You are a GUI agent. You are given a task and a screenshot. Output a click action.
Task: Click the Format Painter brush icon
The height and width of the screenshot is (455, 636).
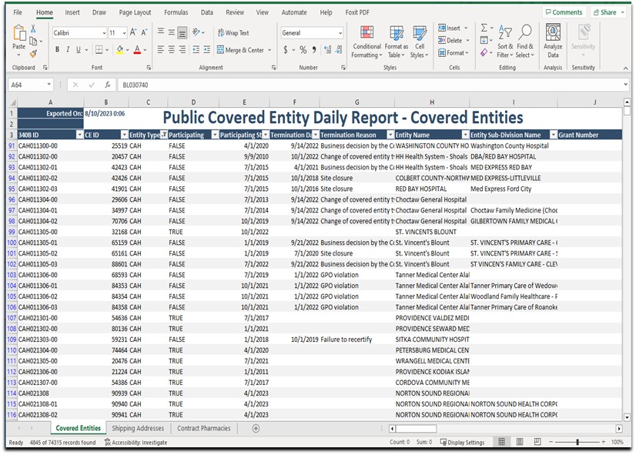point(33,53)
